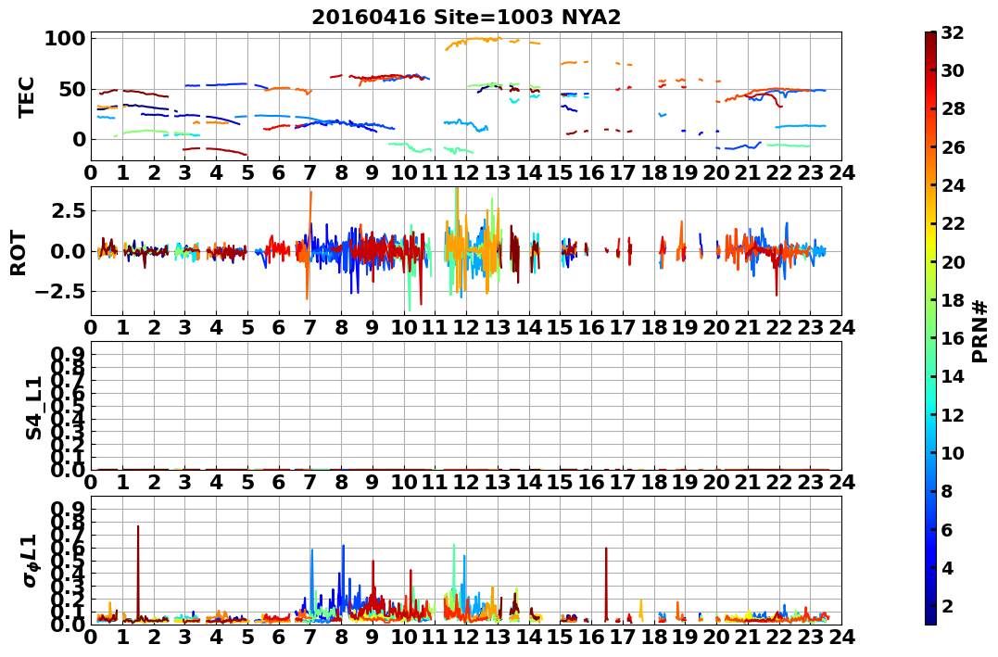Click the TEC y-axis tick 50
Image resolution: width=998 pixels, height=657 pixels.
click(71, 89)
